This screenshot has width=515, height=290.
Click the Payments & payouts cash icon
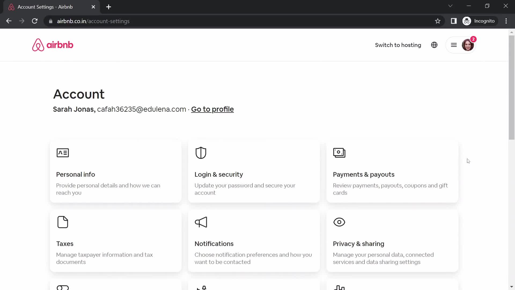click(339, 153)
